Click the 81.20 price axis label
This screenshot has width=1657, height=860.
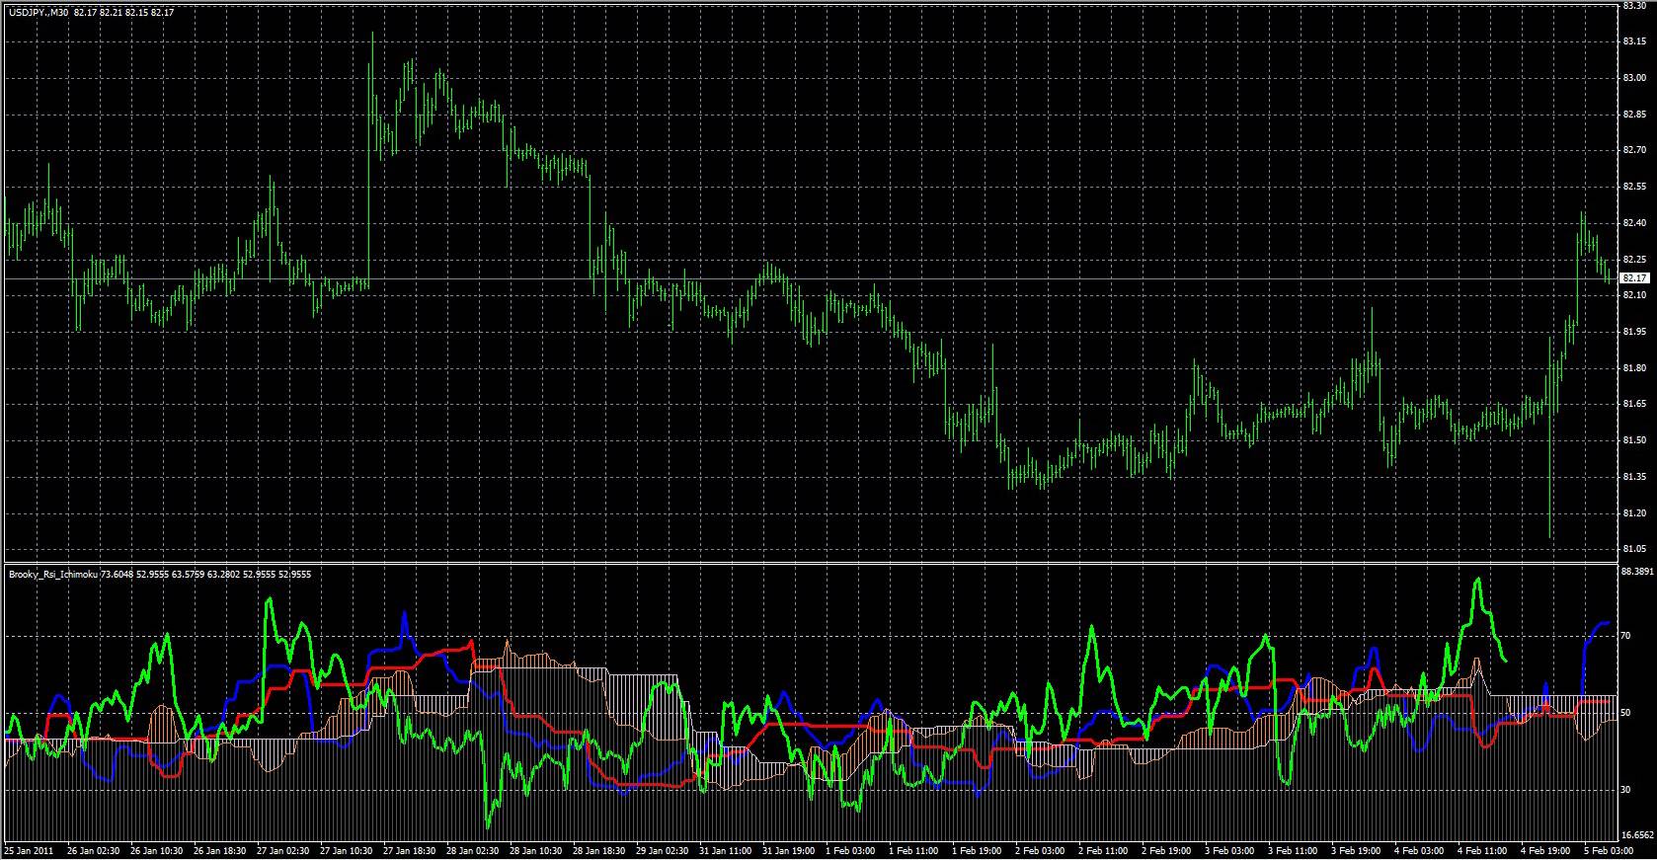1633,513
